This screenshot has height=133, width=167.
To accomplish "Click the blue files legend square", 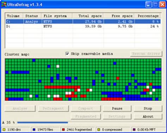I will pyautogui.click(x=34, y=129).
